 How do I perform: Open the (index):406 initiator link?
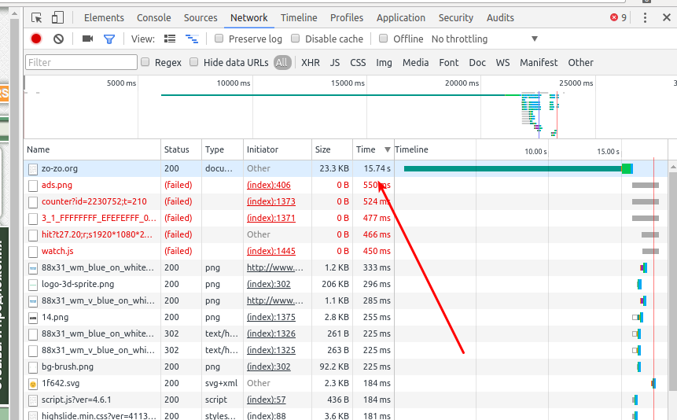268,185
